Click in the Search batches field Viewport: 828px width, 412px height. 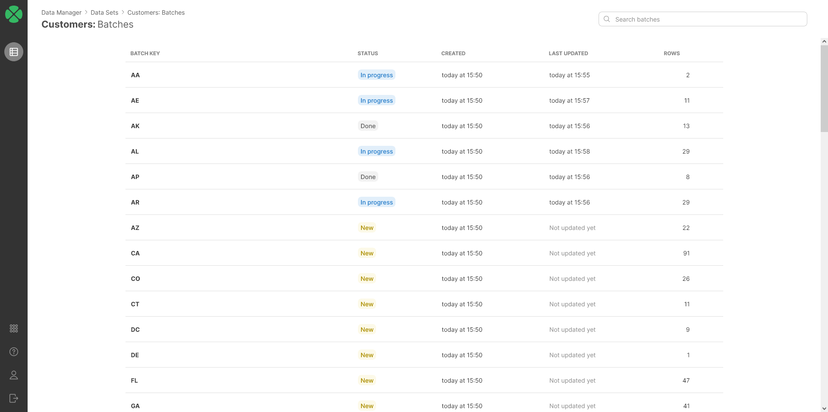click(x=707, y=19)
